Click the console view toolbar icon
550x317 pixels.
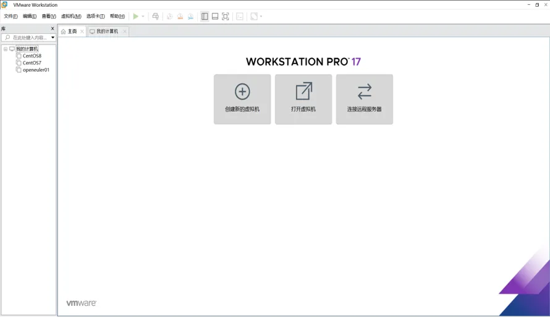tap(240, 17)
